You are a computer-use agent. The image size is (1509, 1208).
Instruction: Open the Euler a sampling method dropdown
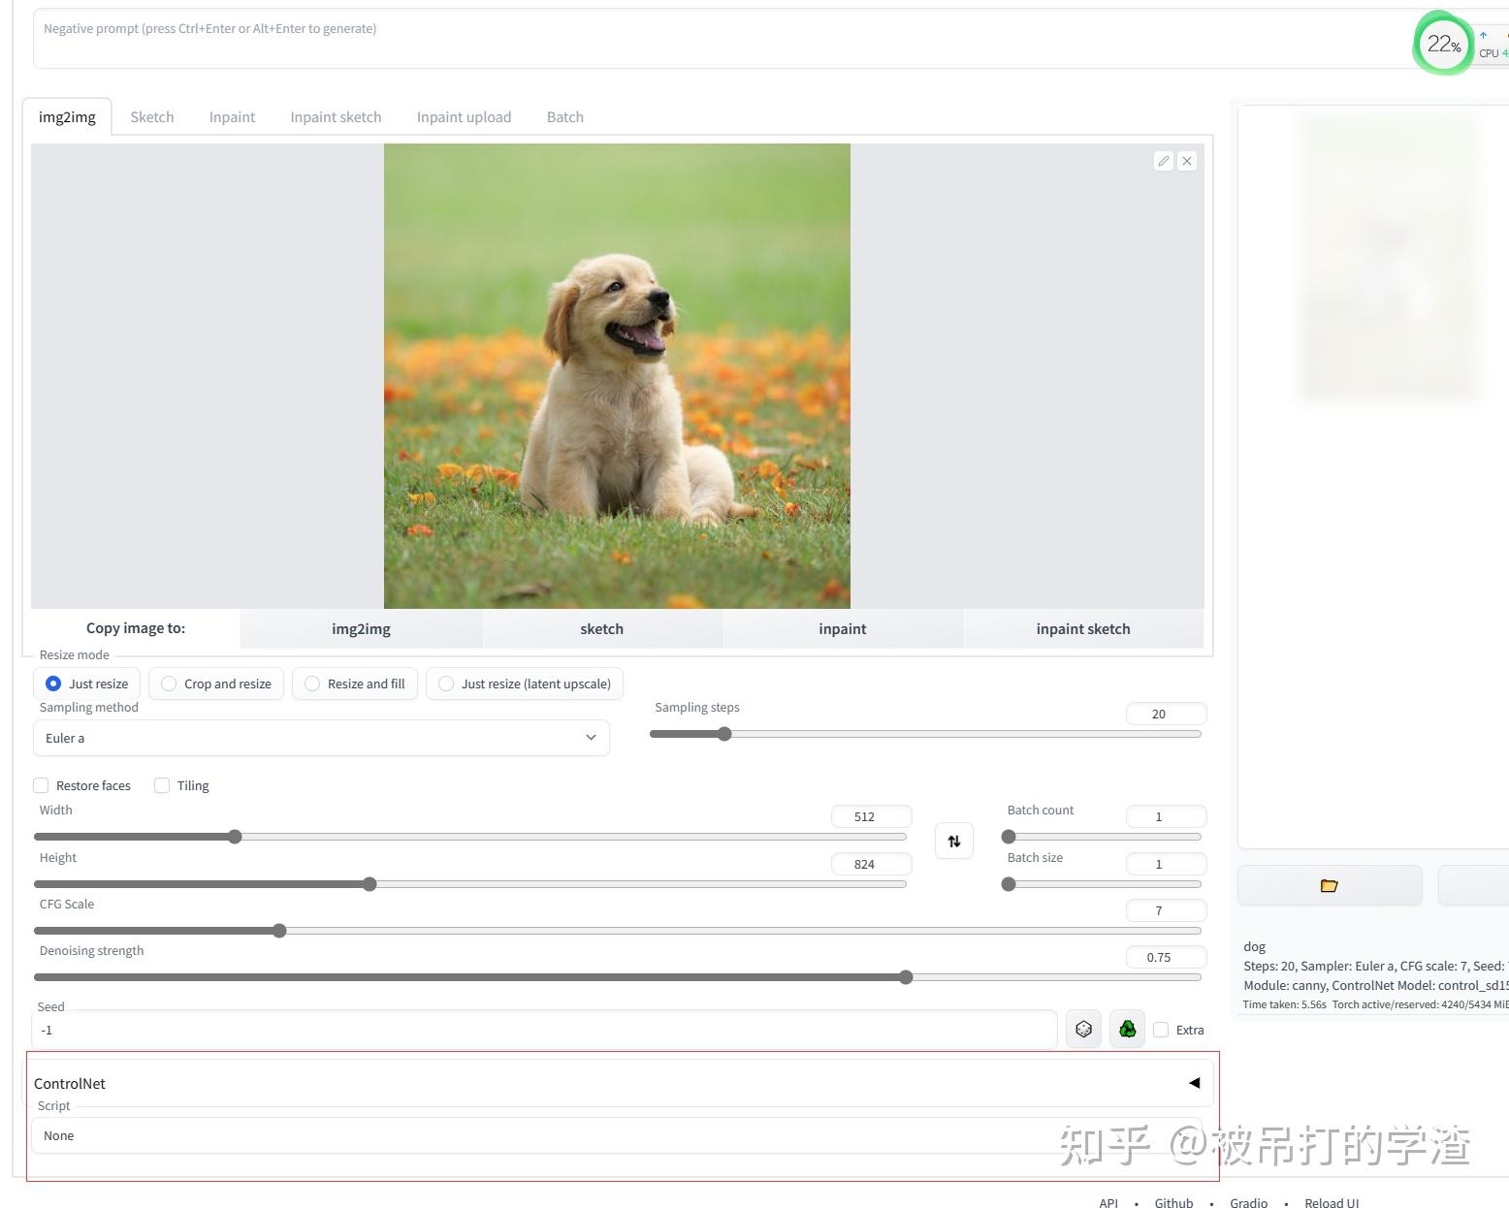(321, 738)
